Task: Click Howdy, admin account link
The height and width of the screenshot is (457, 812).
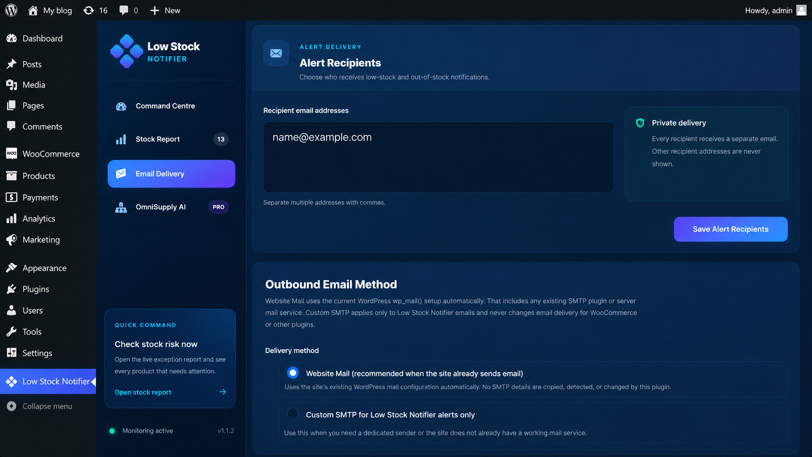Action: point(769,10)
